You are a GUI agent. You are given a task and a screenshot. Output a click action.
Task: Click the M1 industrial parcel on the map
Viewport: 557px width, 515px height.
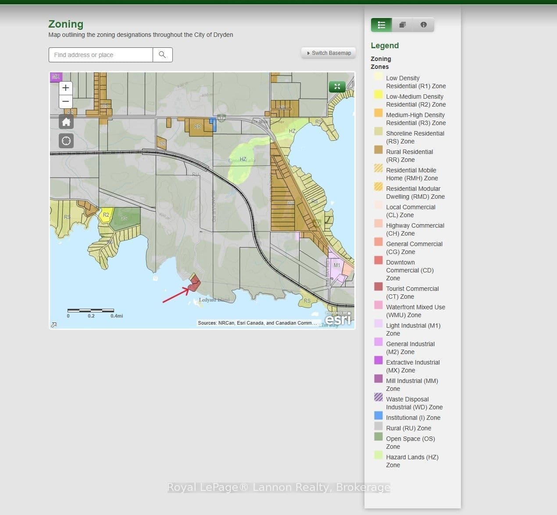[336, 266]
